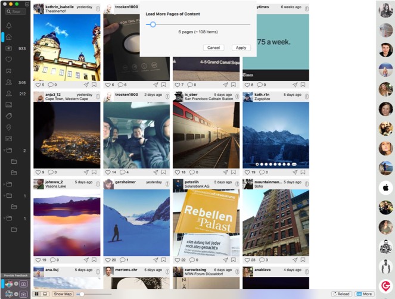Screen dimensions: 395x299
Task: Like kathrin_isabelle's Theatinerhof post
Action: coord(38,85)
